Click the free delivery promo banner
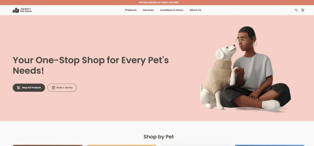The image size is (314, 146). pos(157,2)
